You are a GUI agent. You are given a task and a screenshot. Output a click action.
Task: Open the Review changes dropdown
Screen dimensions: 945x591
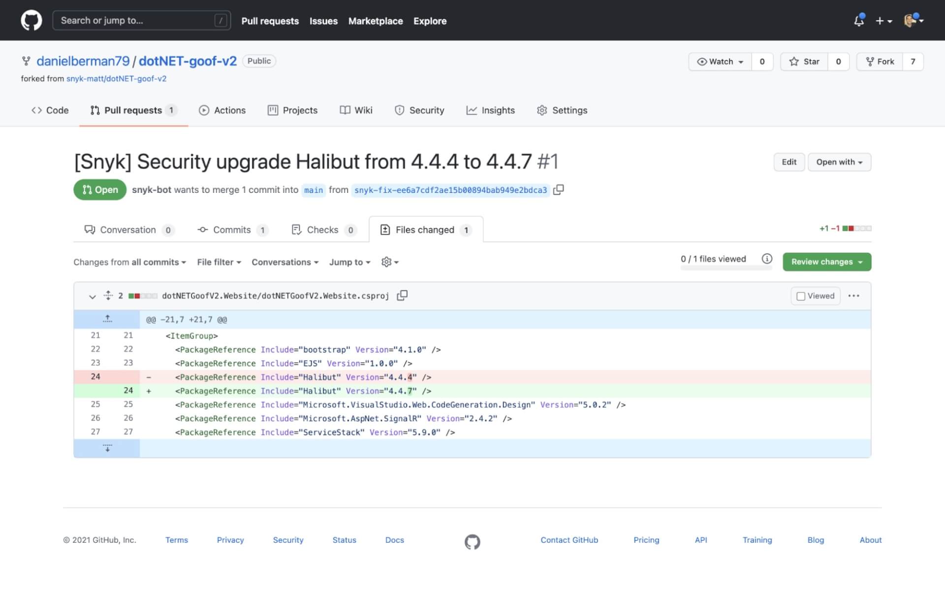point(826,262)
